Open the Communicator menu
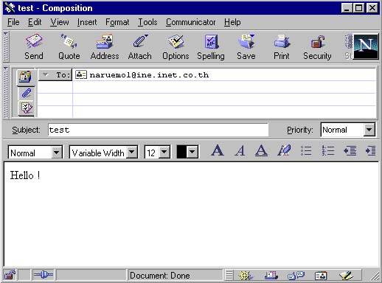 point(190,22)
